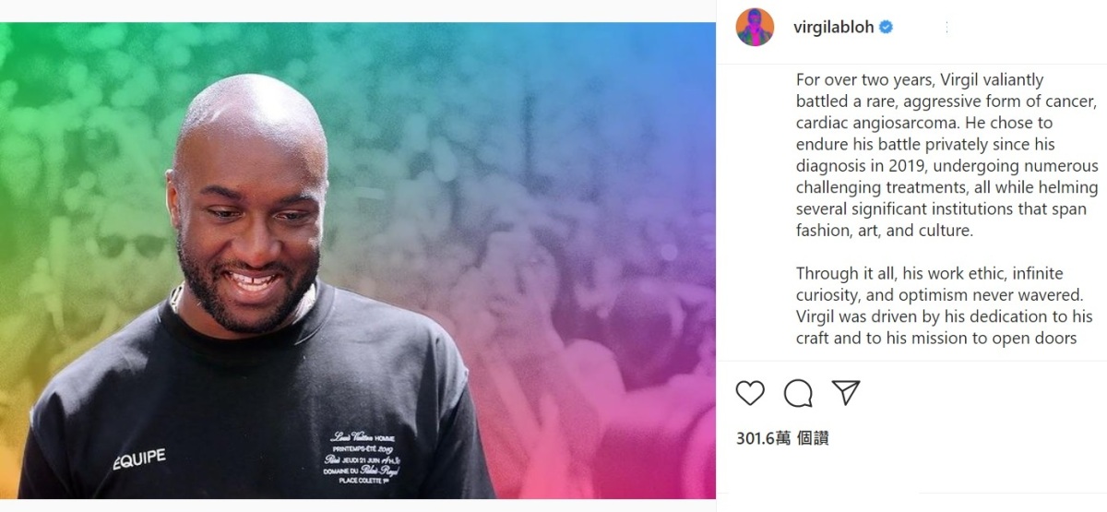The width and height of the screenshot is (1107, 512).
Task: Share the post with the paper plane icon
Action: (846, 393)
